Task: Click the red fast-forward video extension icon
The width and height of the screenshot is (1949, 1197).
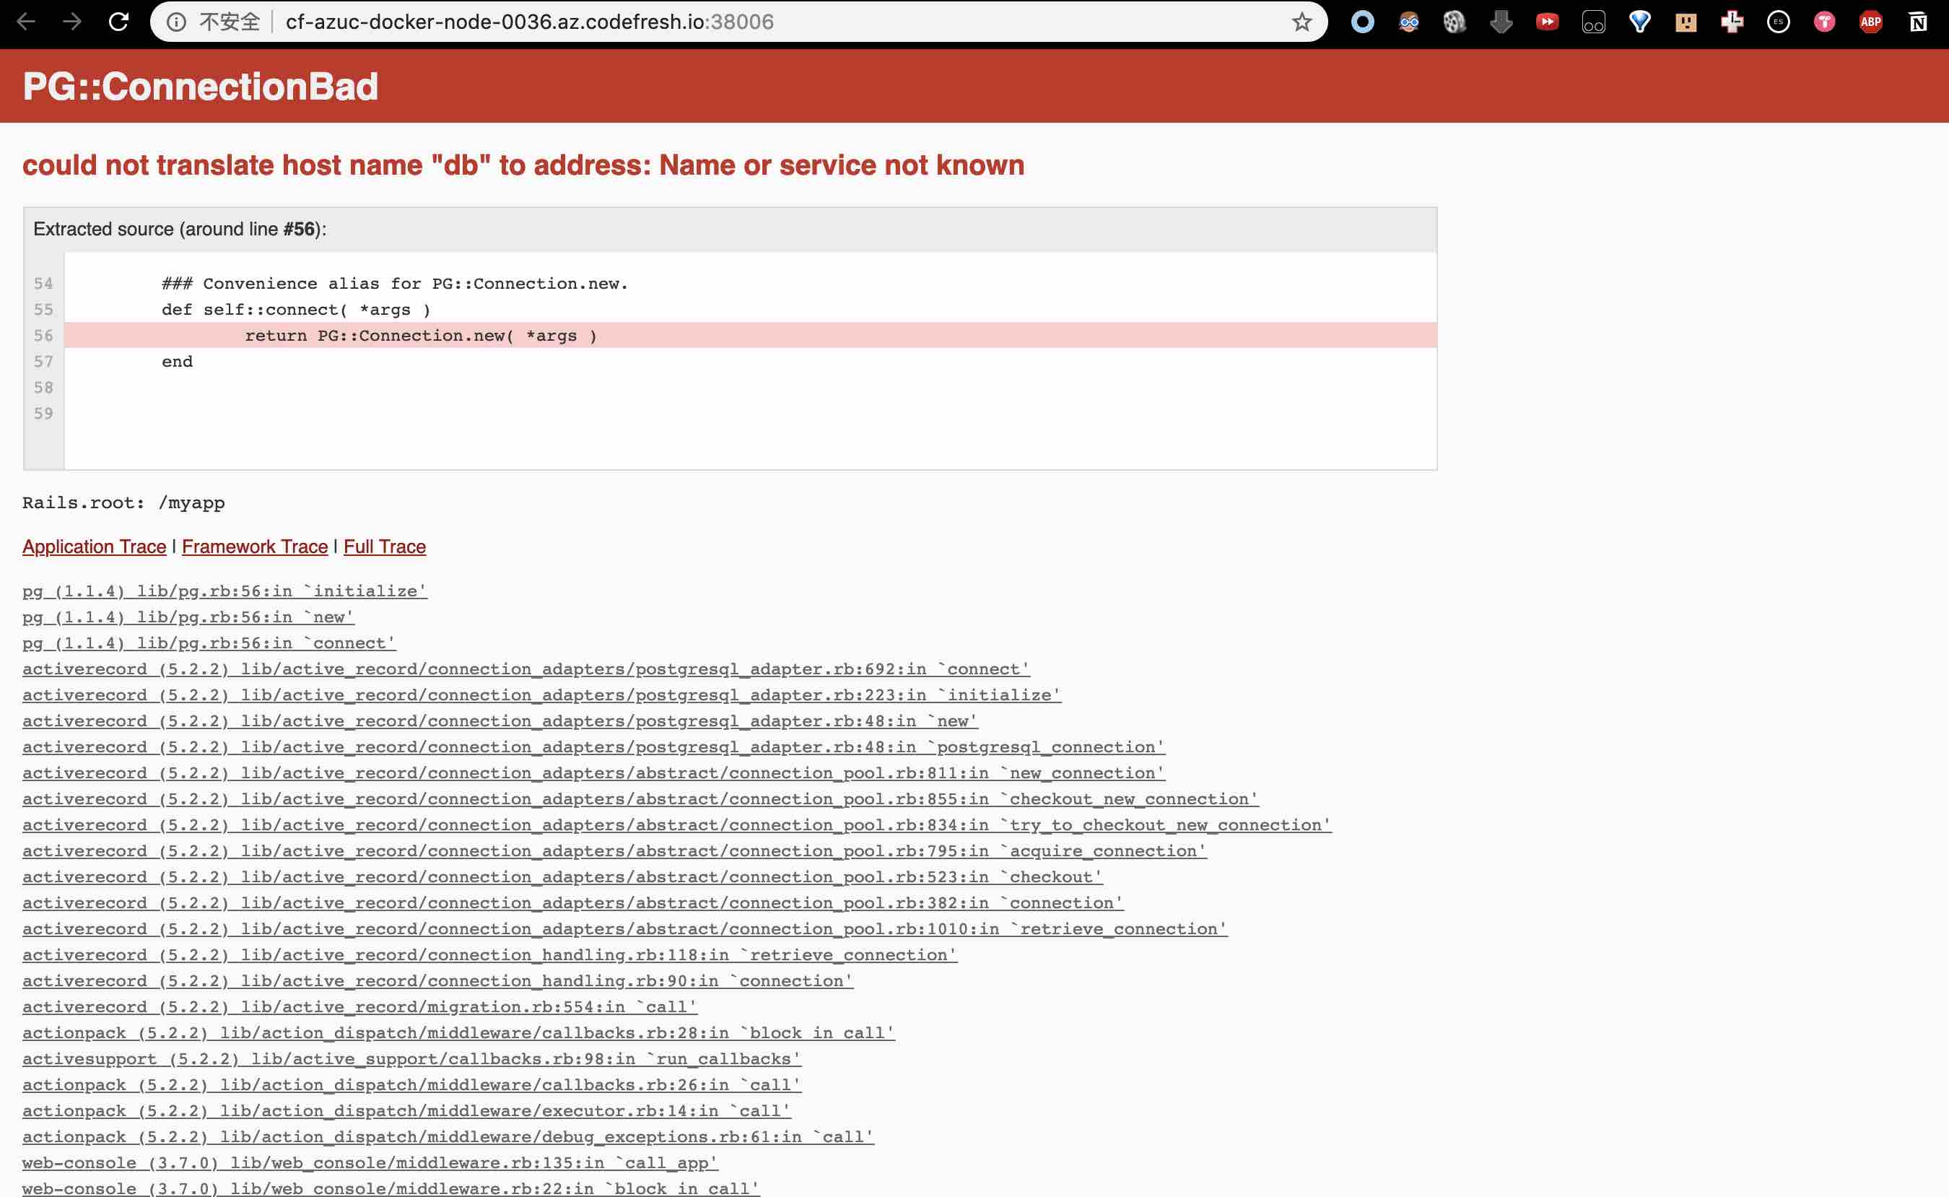Action: pyautogui.click(x=1547, y=22)
